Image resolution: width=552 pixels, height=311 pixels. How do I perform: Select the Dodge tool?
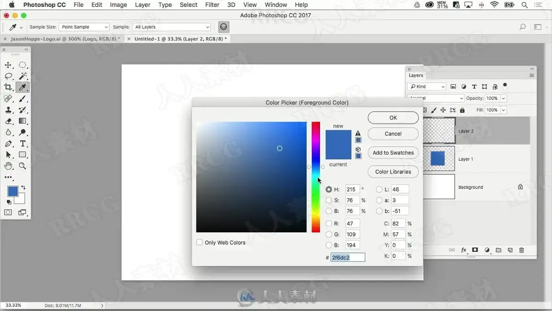[23, 132]
